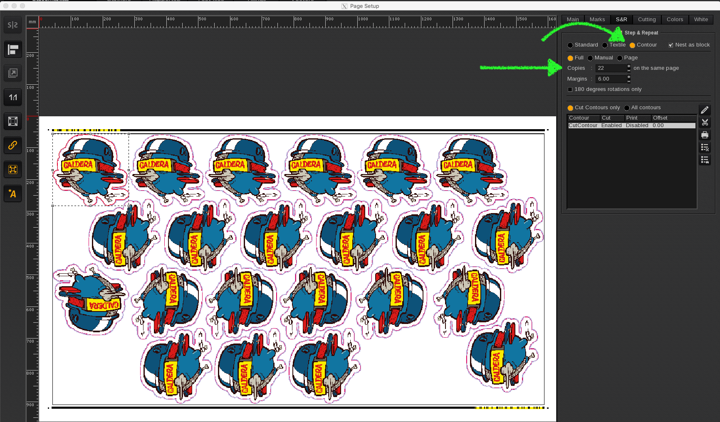This screenshot has height=422, width=720.
Task: Enable the Nest as block checkbox
Action: 671,44
